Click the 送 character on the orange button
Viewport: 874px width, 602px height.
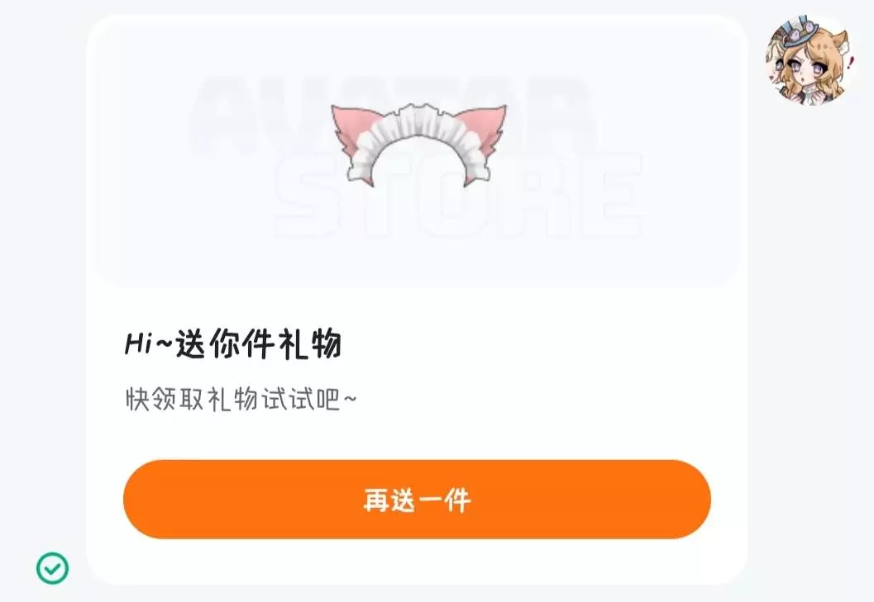404,500
